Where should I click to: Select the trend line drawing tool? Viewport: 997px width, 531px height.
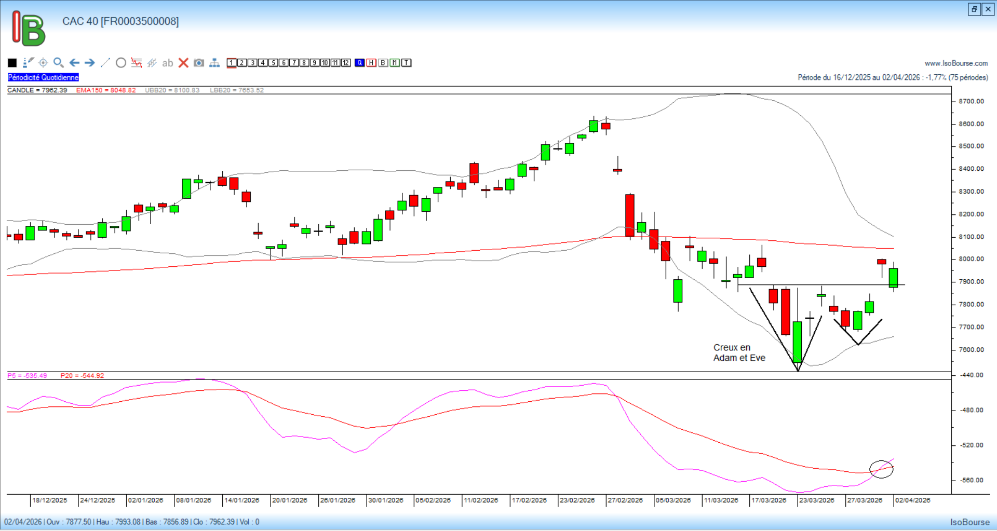(105, 63)
